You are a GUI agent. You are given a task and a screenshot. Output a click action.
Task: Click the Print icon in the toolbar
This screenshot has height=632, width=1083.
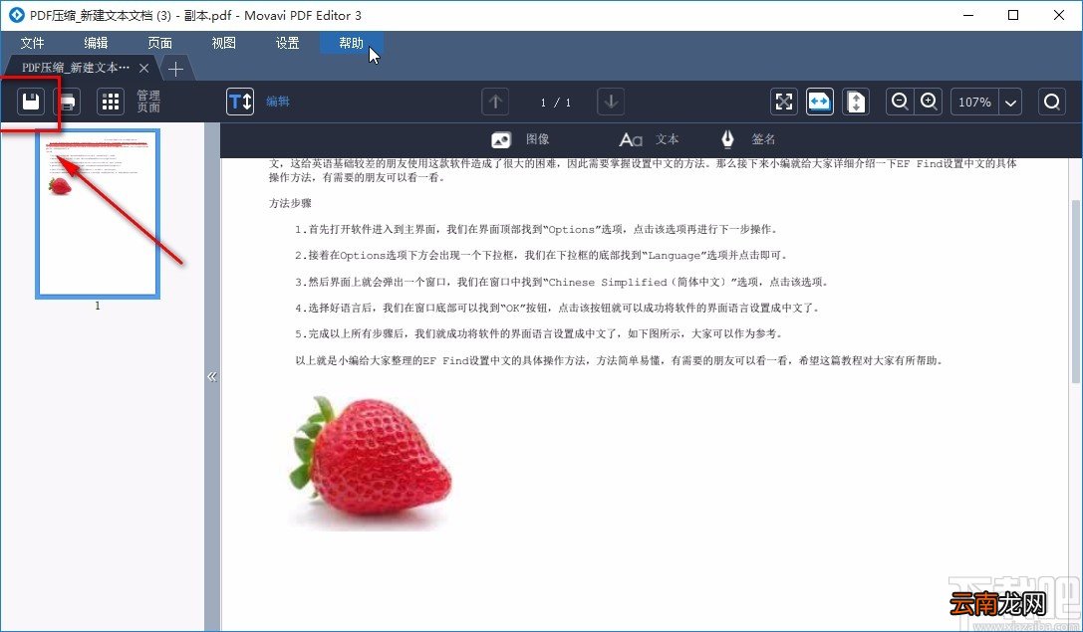click(67, 103)
